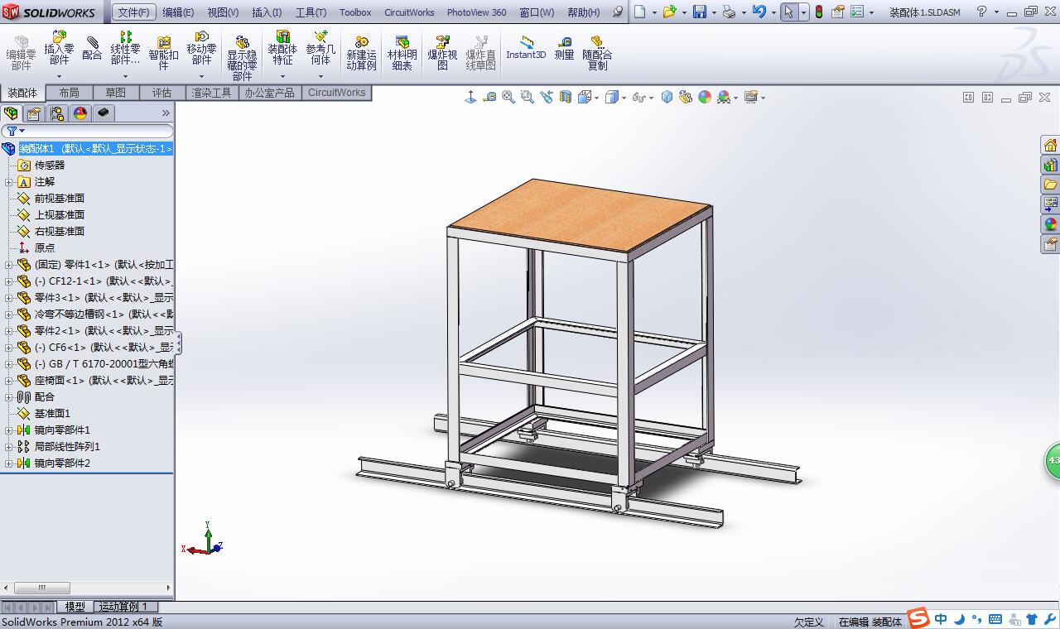Expand the 镜向零部件1 tree node
This screenshot has height=629, width=1060.
pyautogui.click(x=9, y=430)
